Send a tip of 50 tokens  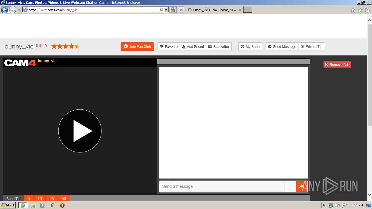coord(64,199)
